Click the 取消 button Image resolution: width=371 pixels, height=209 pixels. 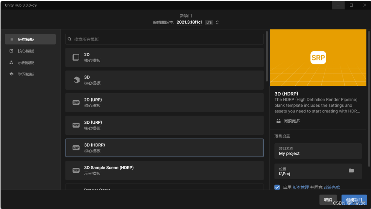point(328,200)
